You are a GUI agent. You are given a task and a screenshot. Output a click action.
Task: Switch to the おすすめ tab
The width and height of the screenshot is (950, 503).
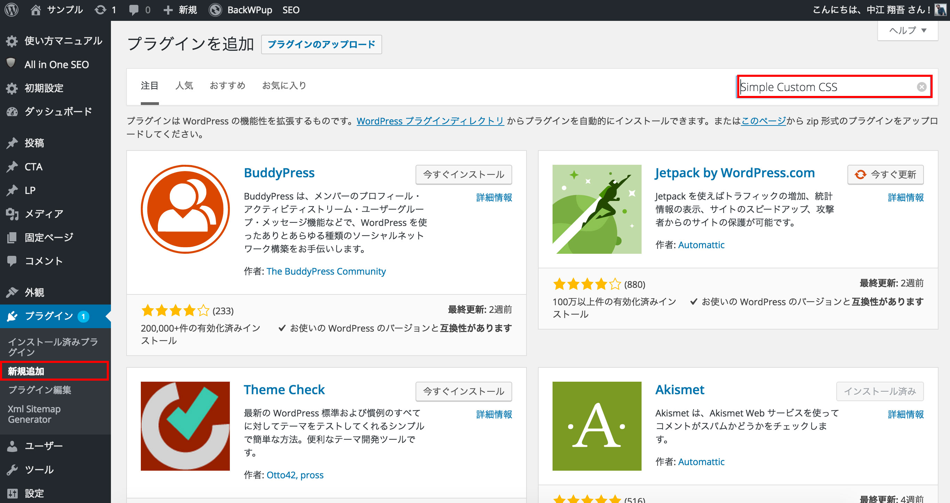[227, 86]
